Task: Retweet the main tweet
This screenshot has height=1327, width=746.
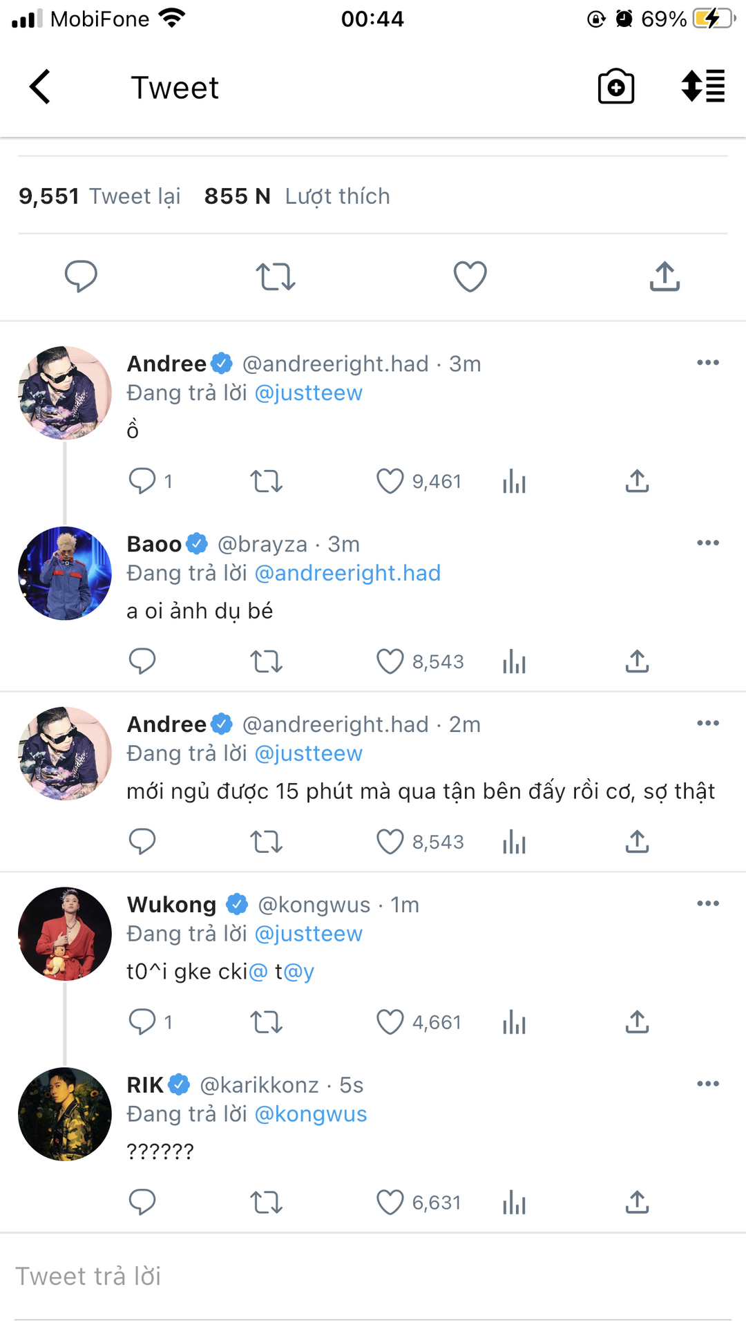Action: pos(275,276)
